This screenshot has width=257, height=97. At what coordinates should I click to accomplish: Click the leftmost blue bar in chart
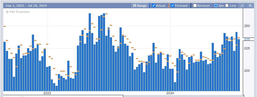5,67
